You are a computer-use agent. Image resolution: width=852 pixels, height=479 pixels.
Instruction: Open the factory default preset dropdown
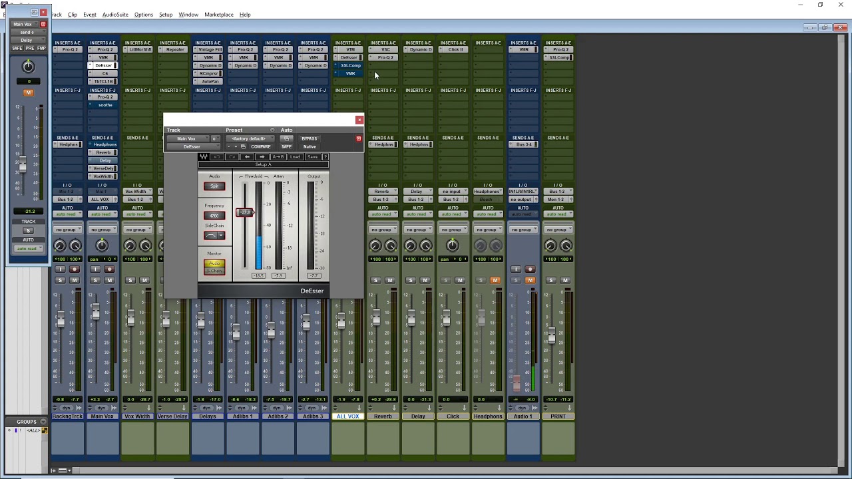click(x=250, y=139)
